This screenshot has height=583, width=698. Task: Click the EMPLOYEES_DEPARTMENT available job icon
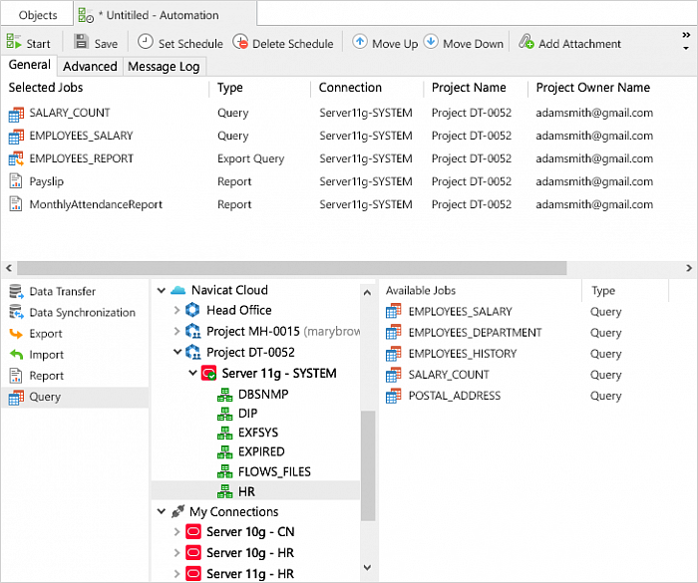tap(394, 333)
